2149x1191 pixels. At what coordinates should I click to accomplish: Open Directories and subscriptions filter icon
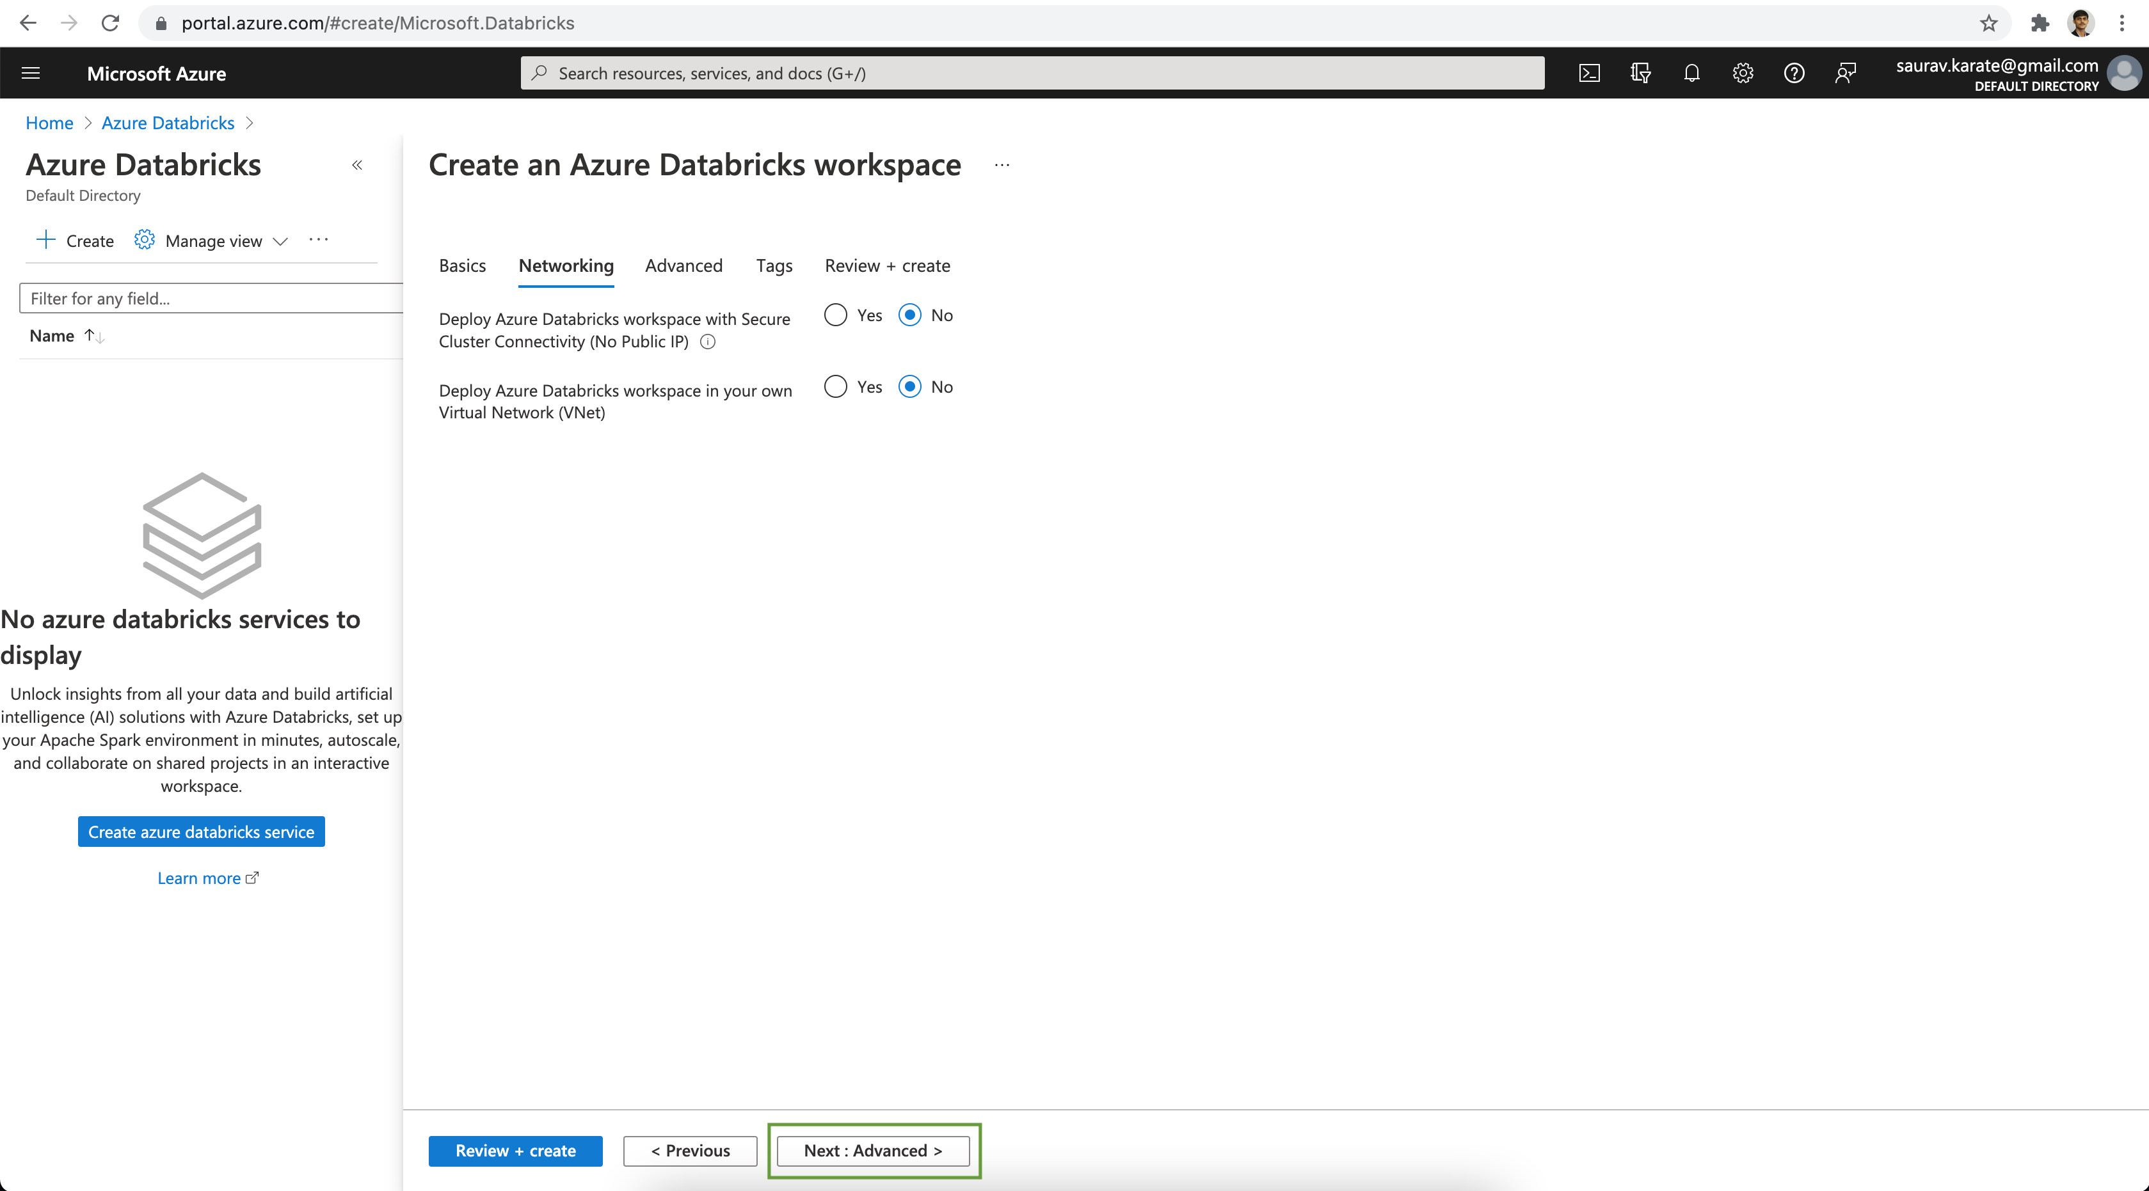pyautogui.click(x=1640, y=74)
